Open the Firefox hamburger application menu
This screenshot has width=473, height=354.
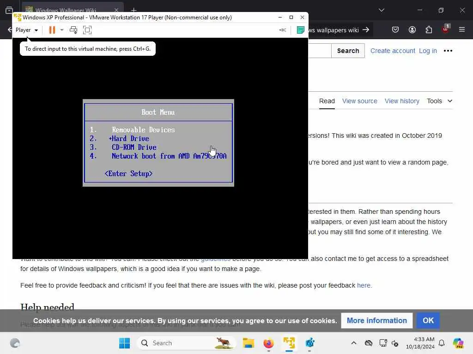462,29
